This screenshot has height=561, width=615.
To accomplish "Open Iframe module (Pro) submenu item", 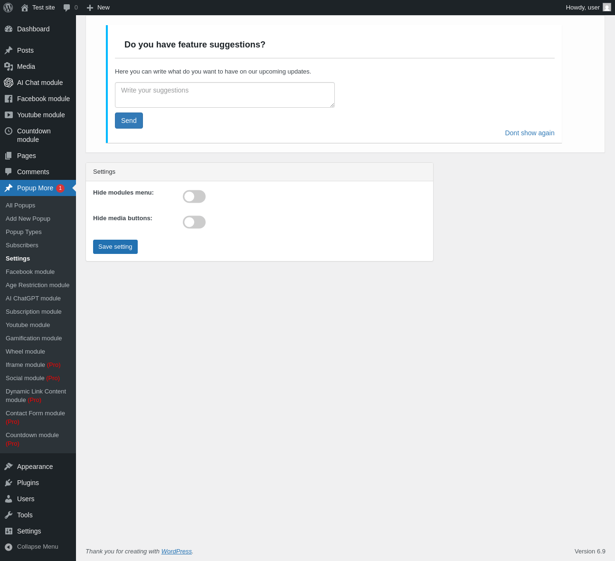I will (x=33, y=365).
